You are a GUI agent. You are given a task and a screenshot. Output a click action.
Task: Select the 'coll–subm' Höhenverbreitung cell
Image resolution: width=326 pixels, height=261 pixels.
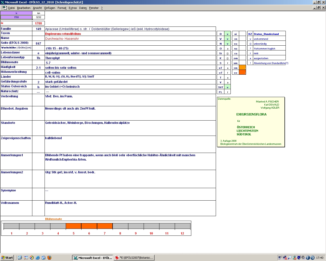click(x=130, y=72)
